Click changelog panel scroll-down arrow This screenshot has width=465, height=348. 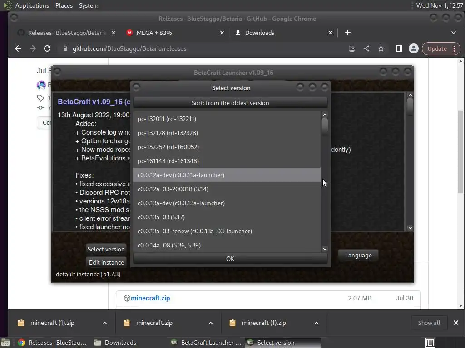pyautogui.click(x=410, y=228)
